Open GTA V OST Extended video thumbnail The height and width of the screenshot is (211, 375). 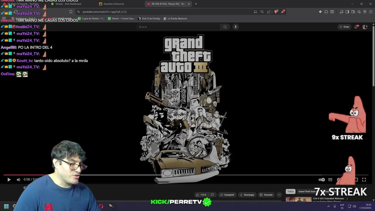[x=299, y=200]
